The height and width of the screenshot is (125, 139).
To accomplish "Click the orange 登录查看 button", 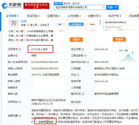I will (x=119, y=39).
